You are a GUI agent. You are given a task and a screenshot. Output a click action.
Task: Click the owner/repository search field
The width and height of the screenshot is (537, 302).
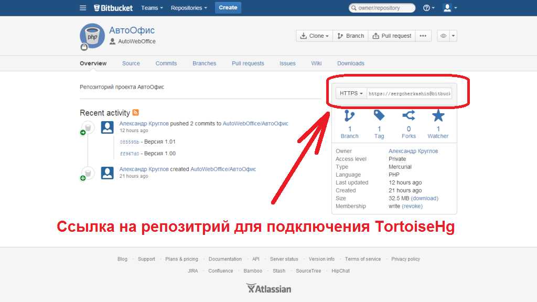tap(382, 7)
